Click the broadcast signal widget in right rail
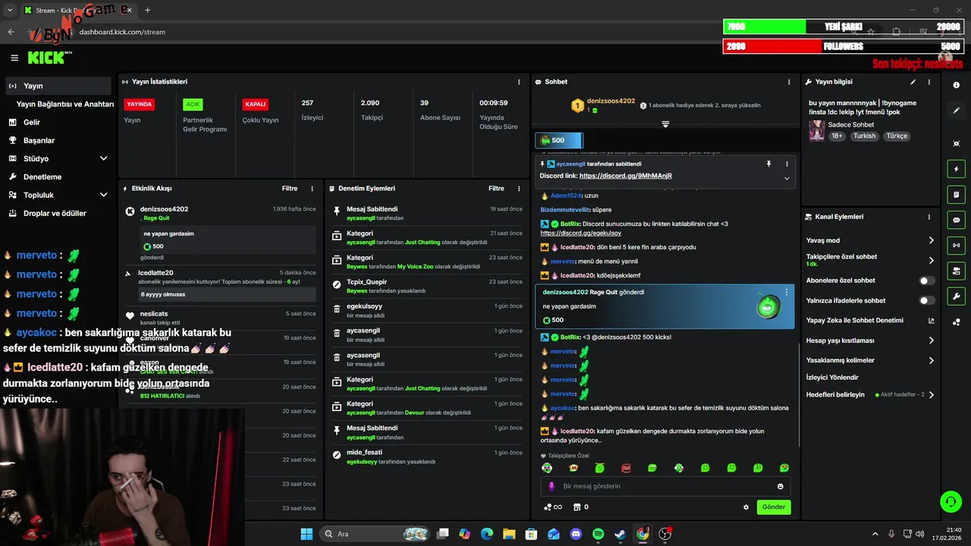The image size is (971, 546). click(x=957, y=245)
